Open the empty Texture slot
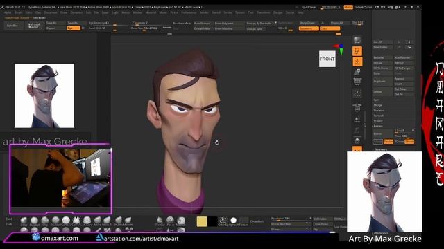 point(244,221)
